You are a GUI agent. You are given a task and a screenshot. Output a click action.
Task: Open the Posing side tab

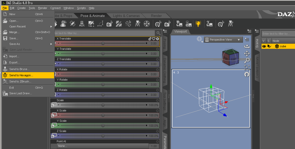click(x=165, y=44)
